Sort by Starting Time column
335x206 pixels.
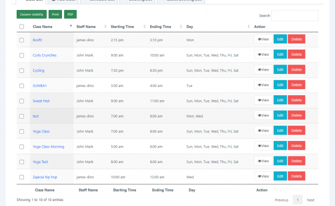pyautogui.click(x=128, y=27)
